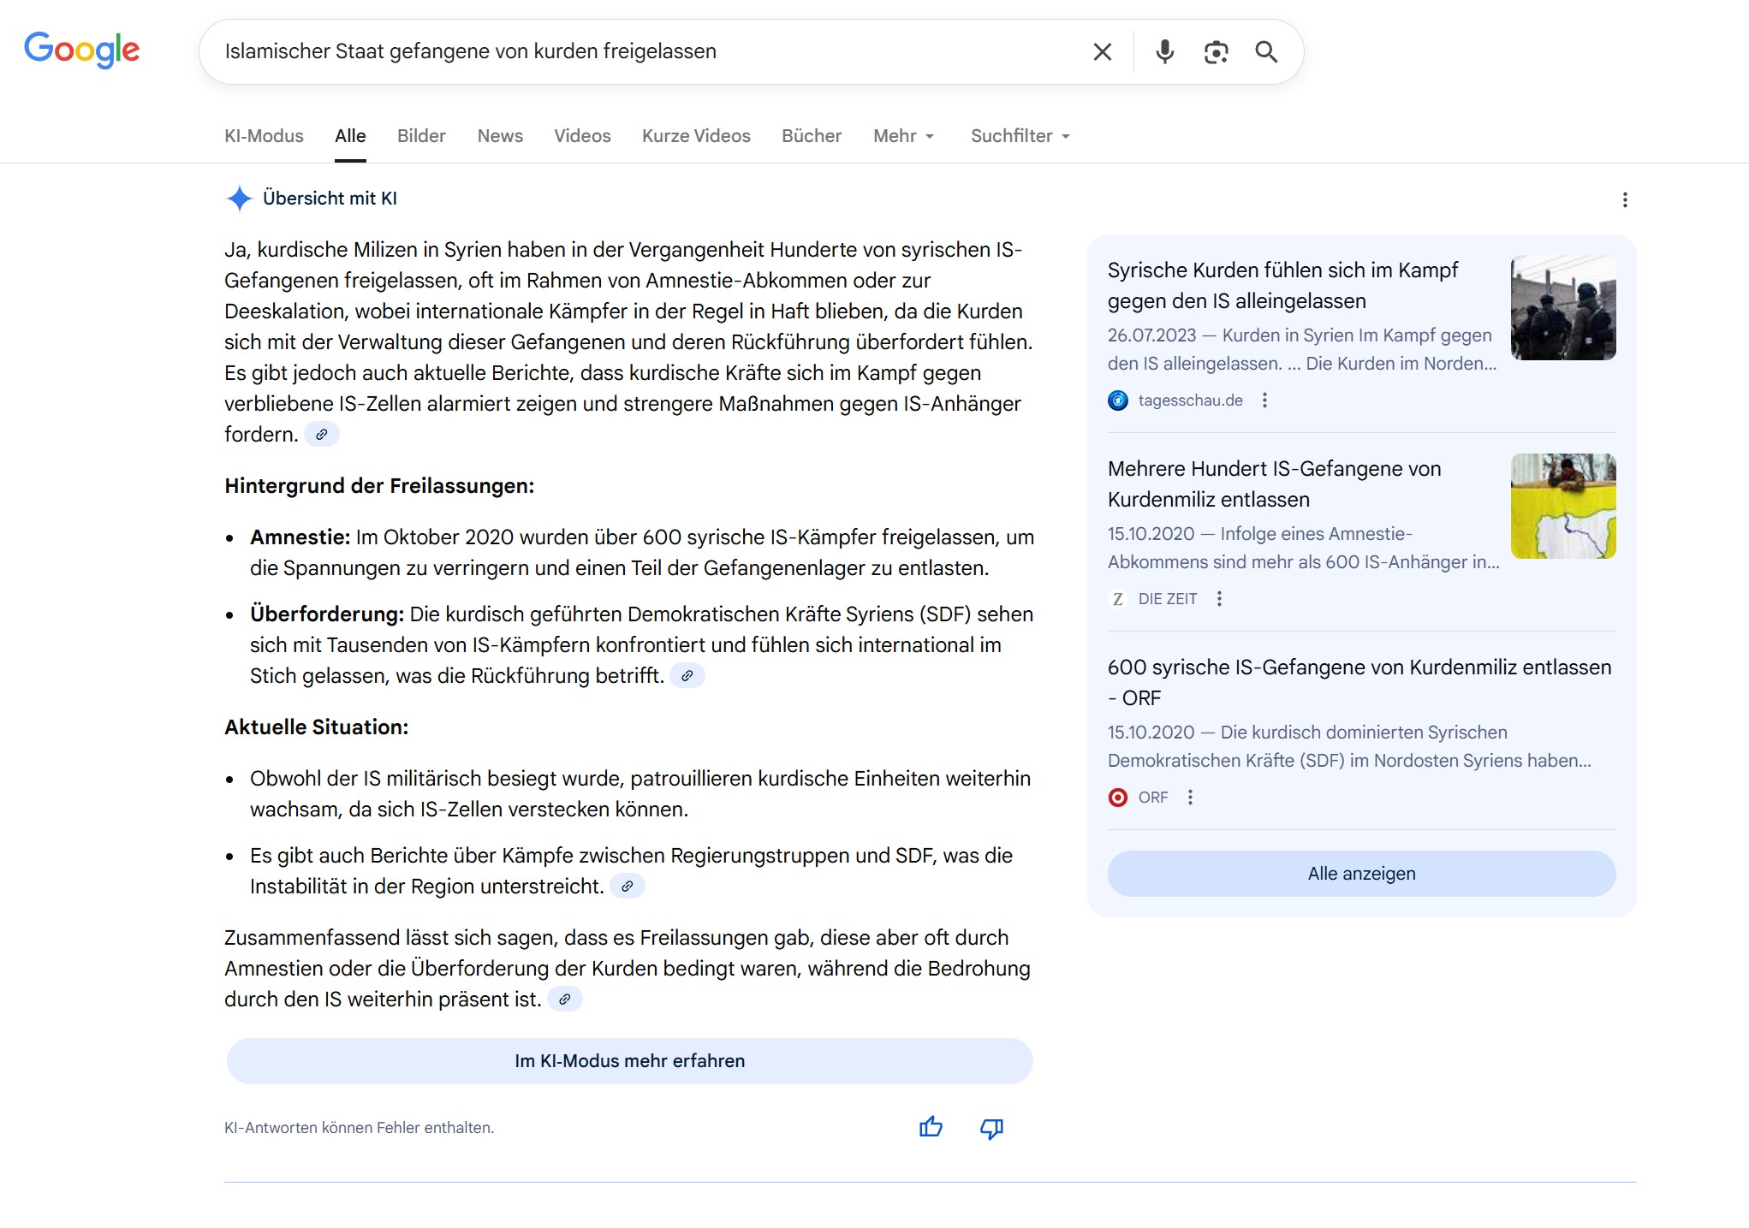The image size is (1749, 1228).
Task: Open image search via camera lens icon
Action: (1216, 52)
